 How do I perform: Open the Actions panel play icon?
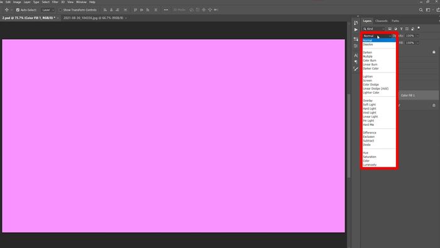356,30
